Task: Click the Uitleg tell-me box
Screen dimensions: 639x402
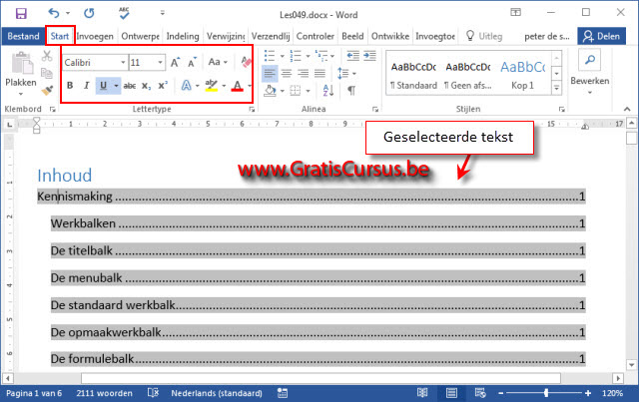Action: click(x=485, y=36)
